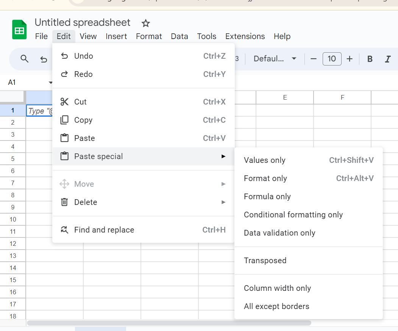Screen dimensions: 398x331
Task: Open Find and replace via its icon
Action: coord(65,230)
